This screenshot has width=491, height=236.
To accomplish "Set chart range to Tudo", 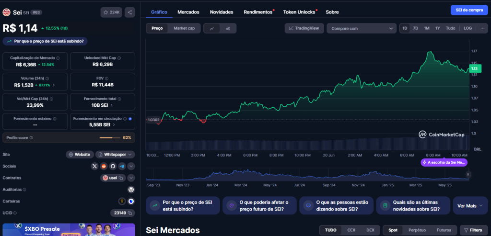I will coord(450,28).
